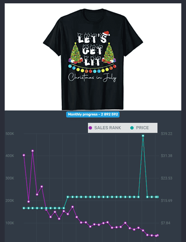Click the 100K sales rank axis label
The image size is (186, 242).
pos(10,223)
